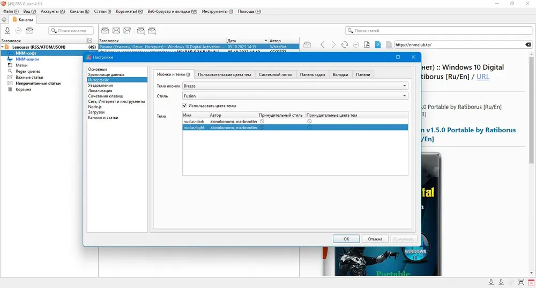This screenshot has height=288, width=536.
Task: Switch to the Системный лоток tab
Action: point(275,74)
